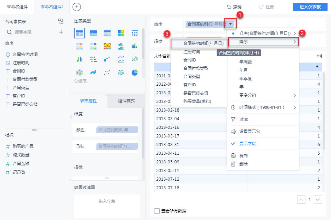
Task: Select the colored numbers table chart icon
Action: click(79, 46)
